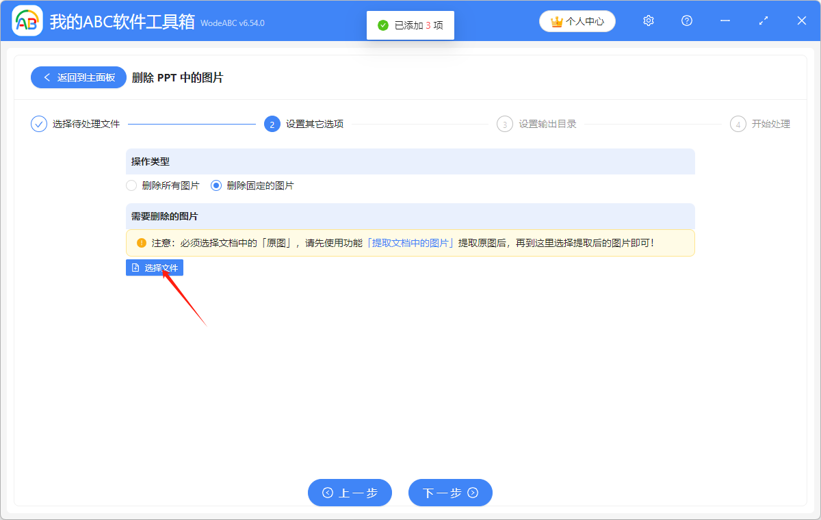Image resolution: width=821 pixels, height=520 pixels.
Task: Return to main panel via 返回到主面板
Action: coord(78,77)
